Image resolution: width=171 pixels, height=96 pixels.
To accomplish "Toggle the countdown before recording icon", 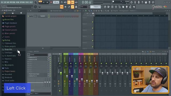I will tap(69, 2).
